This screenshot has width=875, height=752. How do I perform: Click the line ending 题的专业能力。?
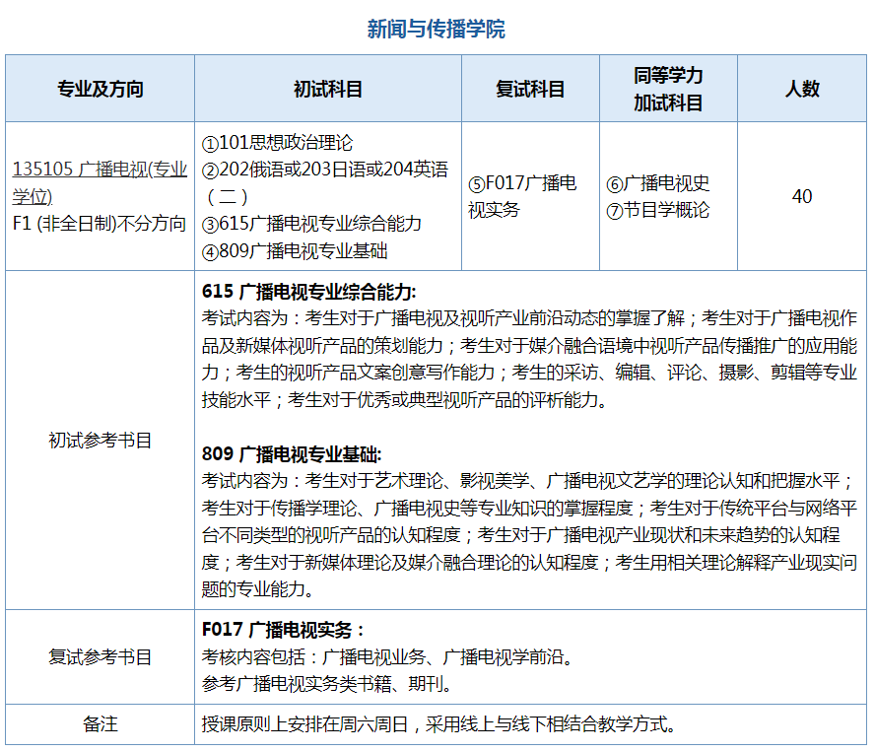pos(259,589)
